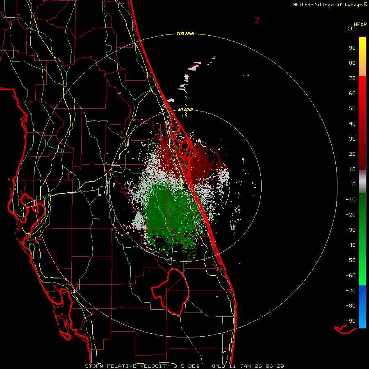Image resolution: width=369 pixels, height=369 pixels.
Task: Click the KMLB station identifier in the caption
Action: 217,366
